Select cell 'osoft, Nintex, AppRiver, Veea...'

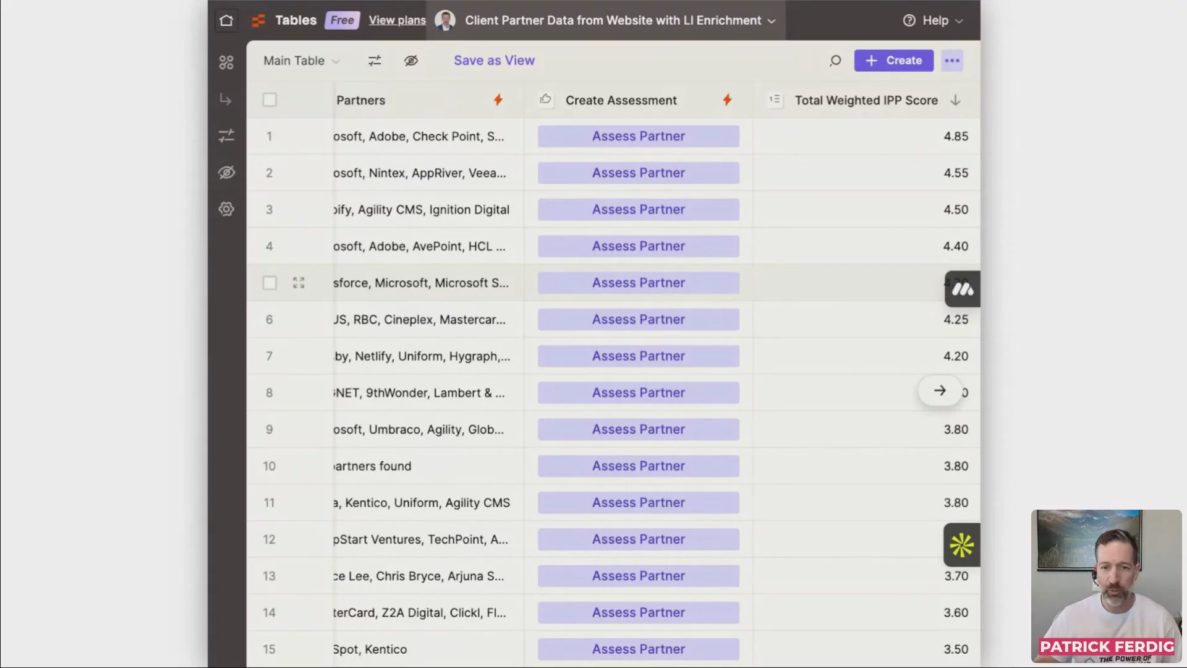[x=428, y=173]
